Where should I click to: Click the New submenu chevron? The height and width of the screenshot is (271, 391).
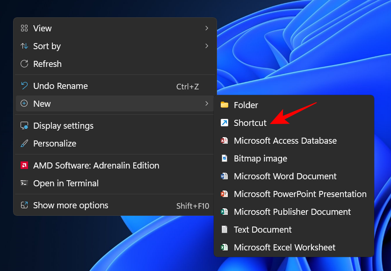pos(207,104)
